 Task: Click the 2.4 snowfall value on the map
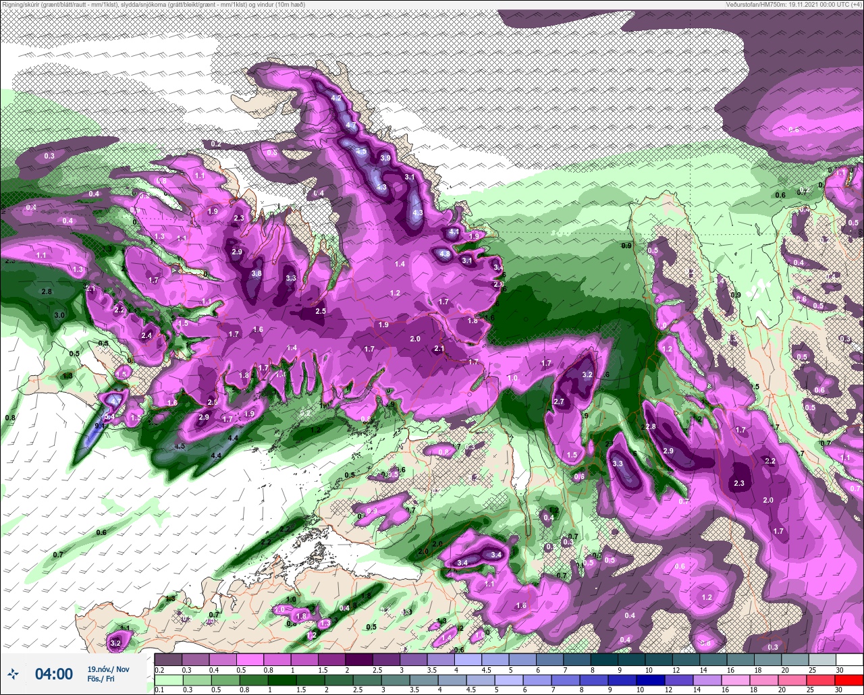click(x=146, y=335)
